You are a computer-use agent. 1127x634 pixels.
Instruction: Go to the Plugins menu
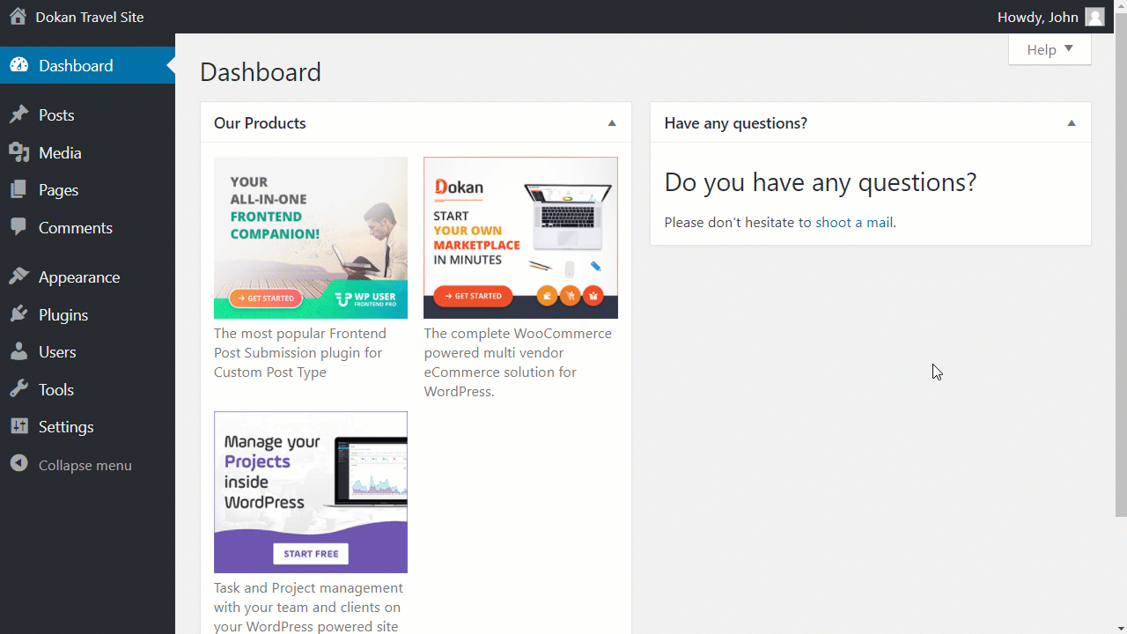tap(88, 314)
